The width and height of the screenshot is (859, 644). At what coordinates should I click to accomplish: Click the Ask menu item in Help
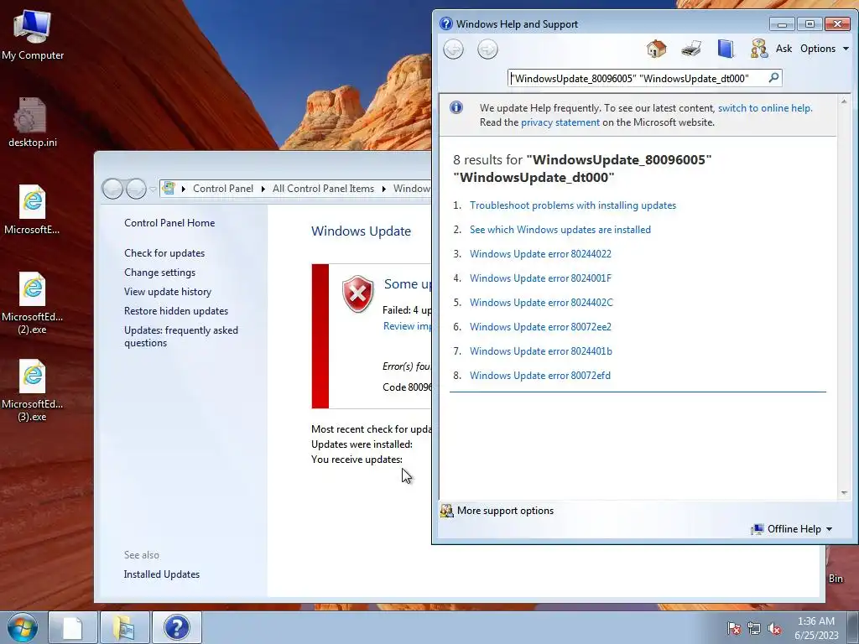pos(784,49)
